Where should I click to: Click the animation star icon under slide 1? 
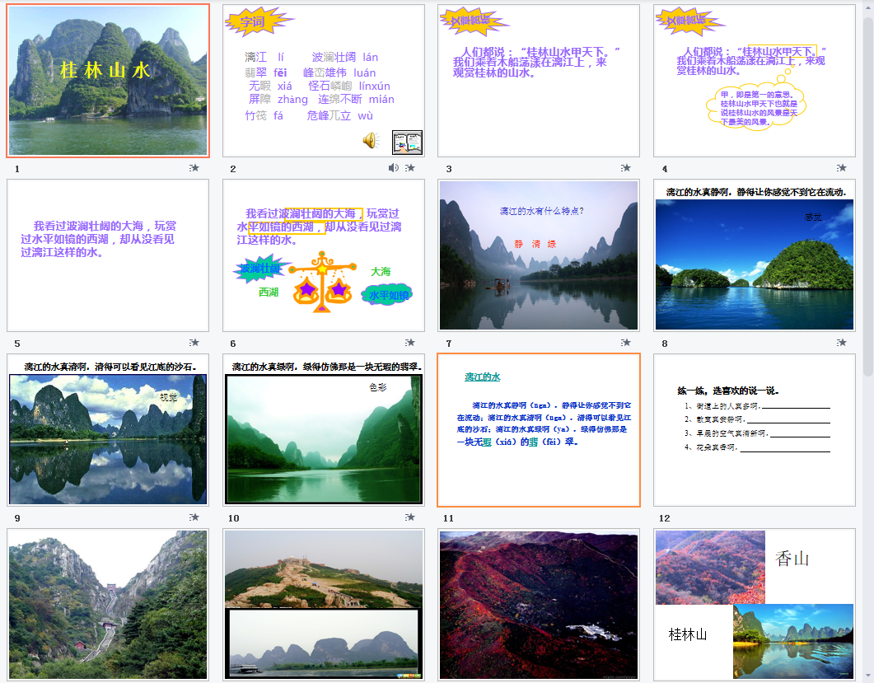[194, 168]
